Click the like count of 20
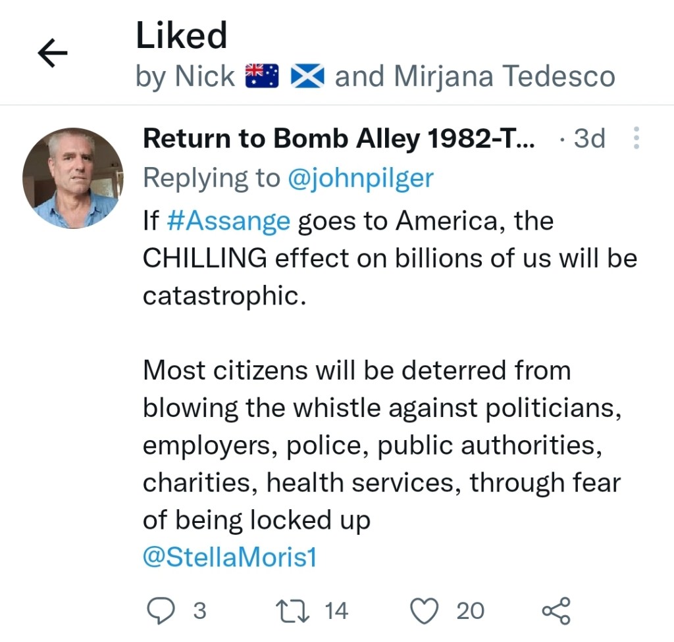Viewport: 674px width, 642px height. coord(471,611)
